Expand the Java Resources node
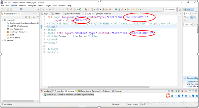Viewport: 199px width, 108px height. click(x=5, y=29)
